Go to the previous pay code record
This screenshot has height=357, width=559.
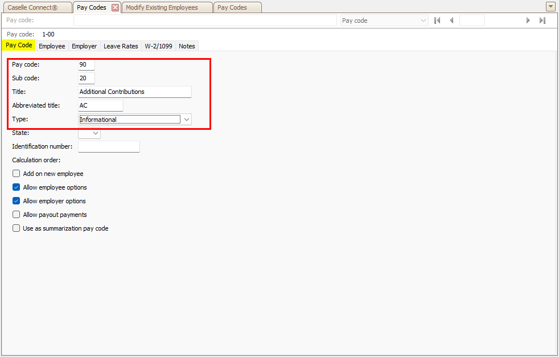tap(451, 20)
